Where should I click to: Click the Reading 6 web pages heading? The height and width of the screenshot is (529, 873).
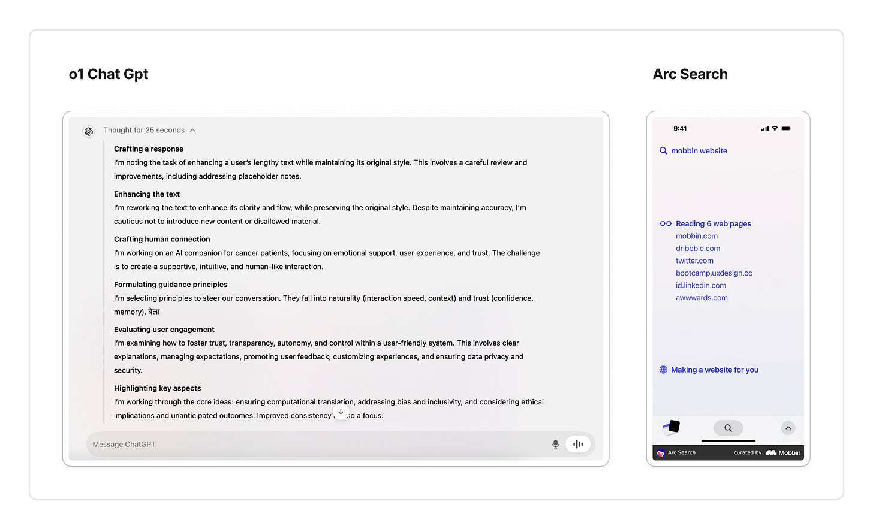714,223
